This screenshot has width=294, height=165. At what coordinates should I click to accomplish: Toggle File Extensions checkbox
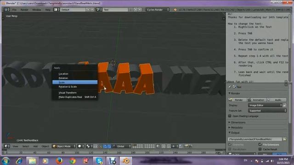[260, 144]
